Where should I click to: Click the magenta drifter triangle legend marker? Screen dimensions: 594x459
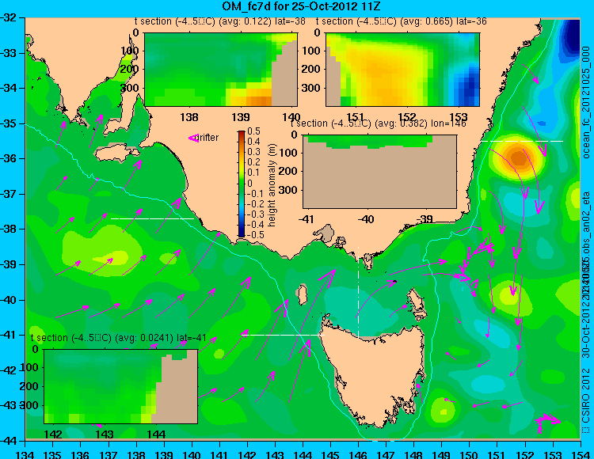[x=193, y=138]
